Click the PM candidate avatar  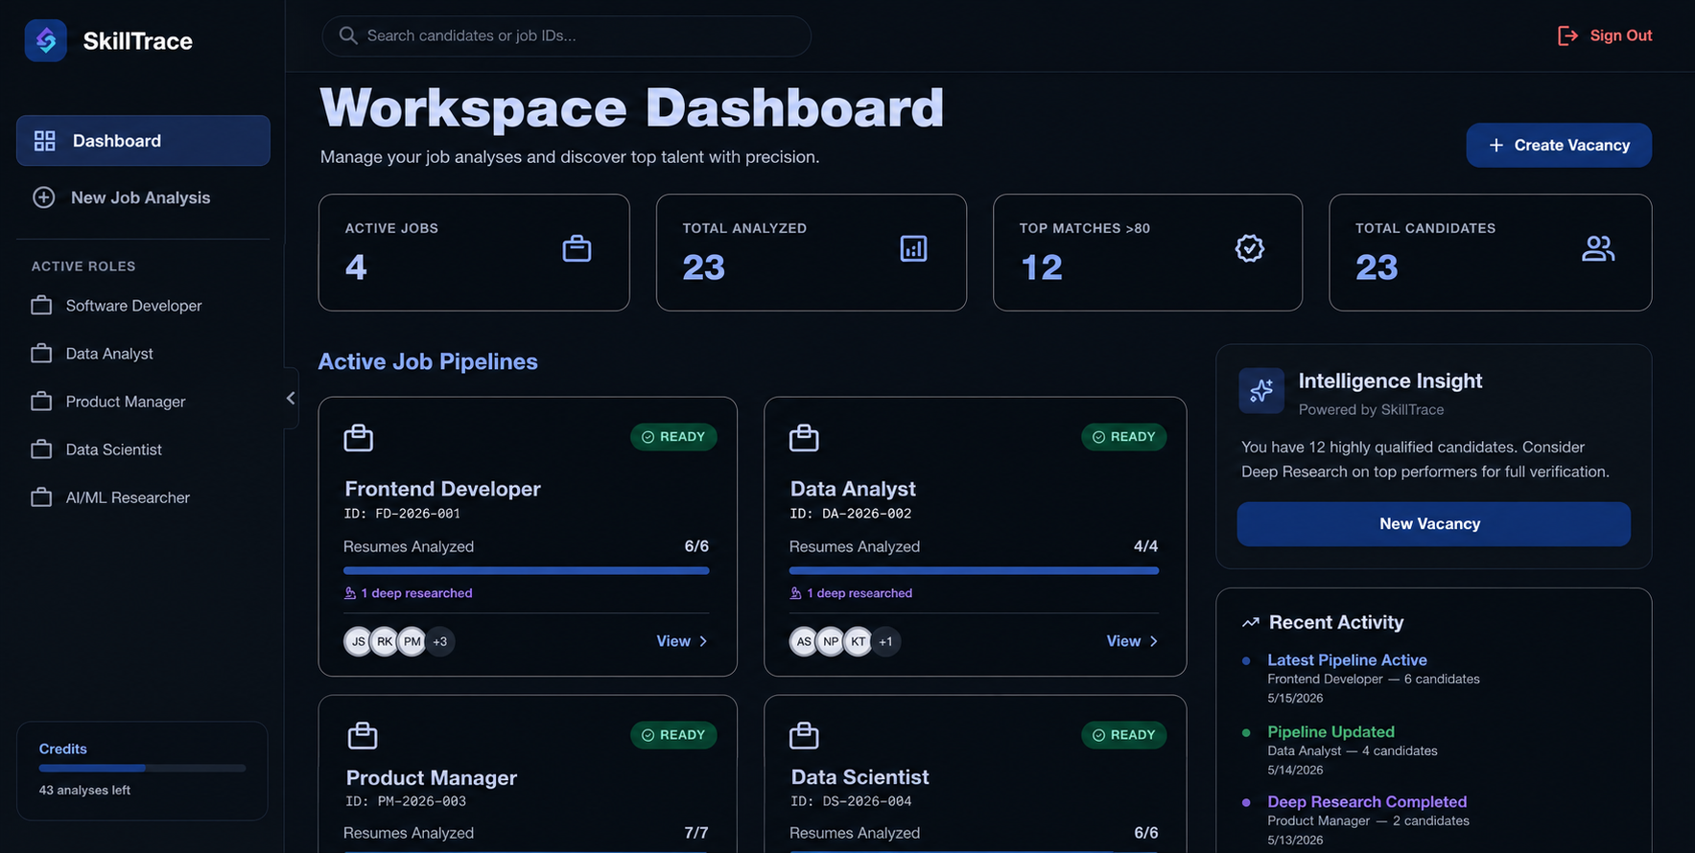click(412, 641)
